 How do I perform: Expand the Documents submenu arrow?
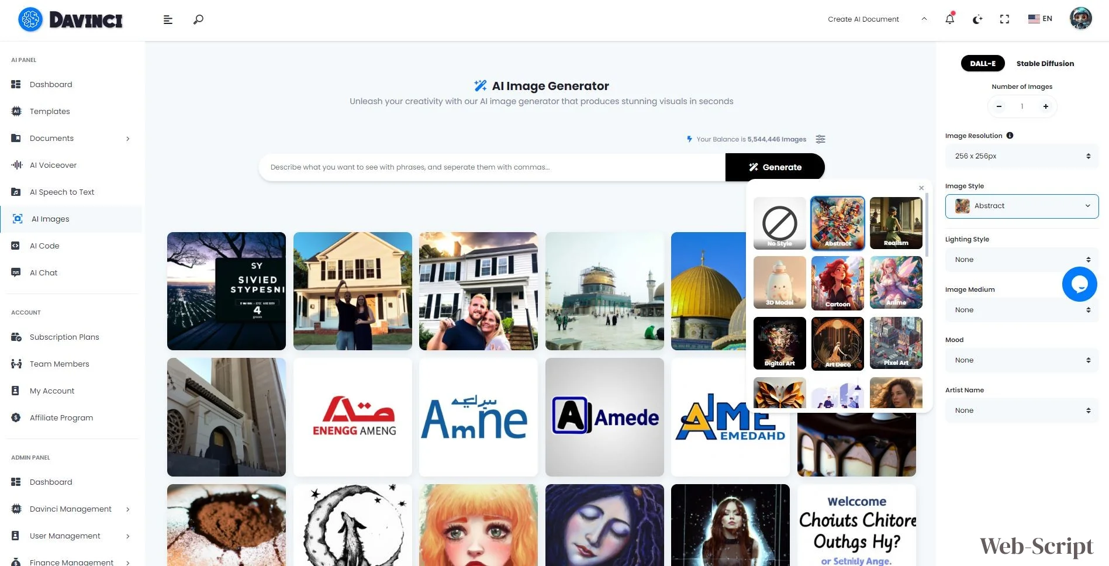click(128, 139)
